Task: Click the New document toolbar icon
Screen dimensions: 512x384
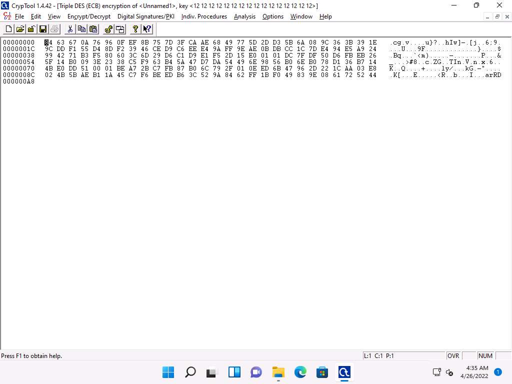Action: coord(9,29)
